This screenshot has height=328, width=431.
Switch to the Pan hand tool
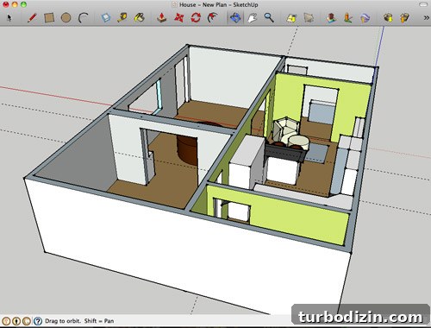[252, 18]
